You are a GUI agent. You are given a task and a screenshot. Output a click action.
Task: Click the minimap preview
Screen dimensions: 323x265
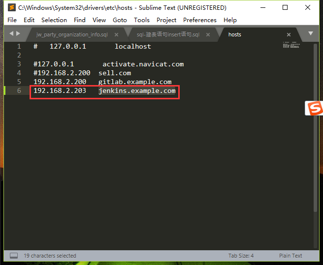click(291, 45)
